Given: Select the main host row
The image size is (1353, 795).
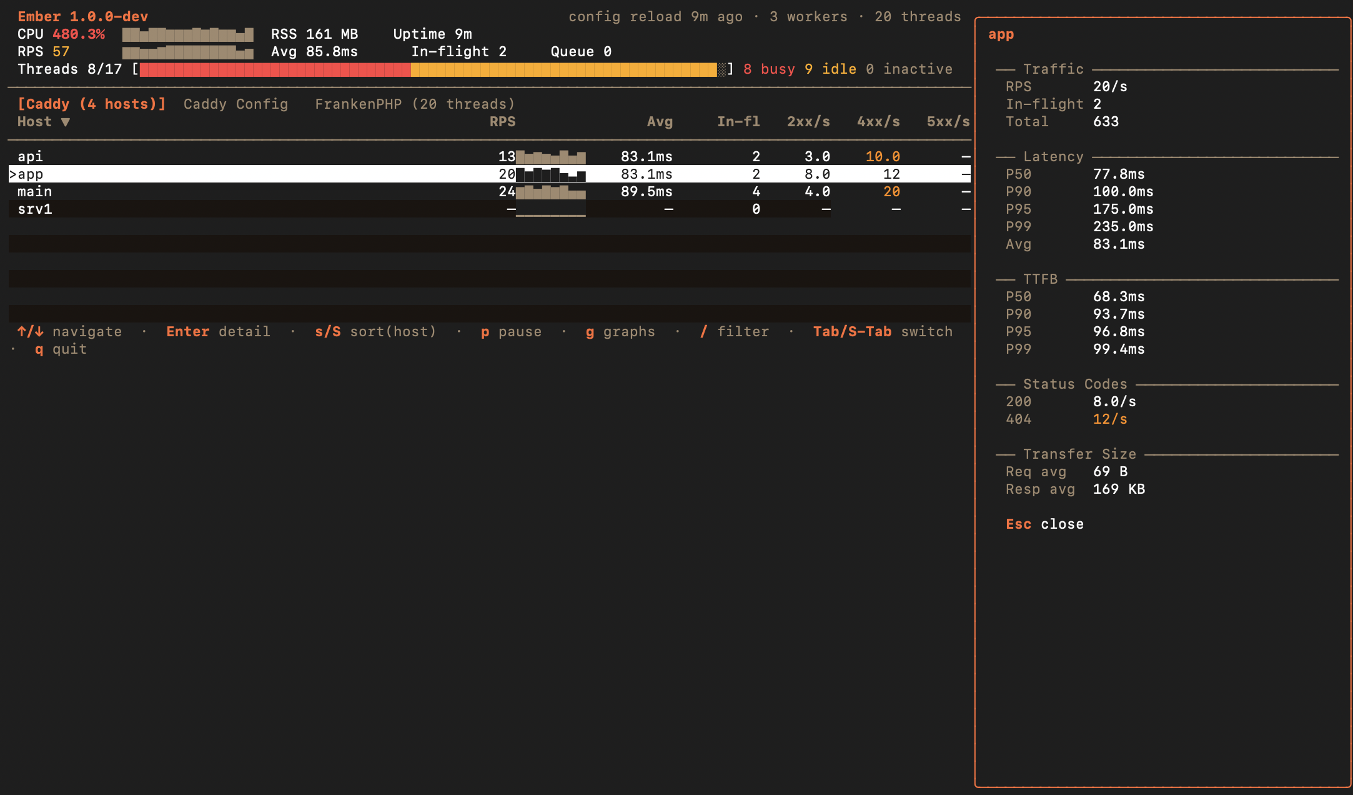Looking at the screenshot, I should pyautogui.click(x=34, y=192).
